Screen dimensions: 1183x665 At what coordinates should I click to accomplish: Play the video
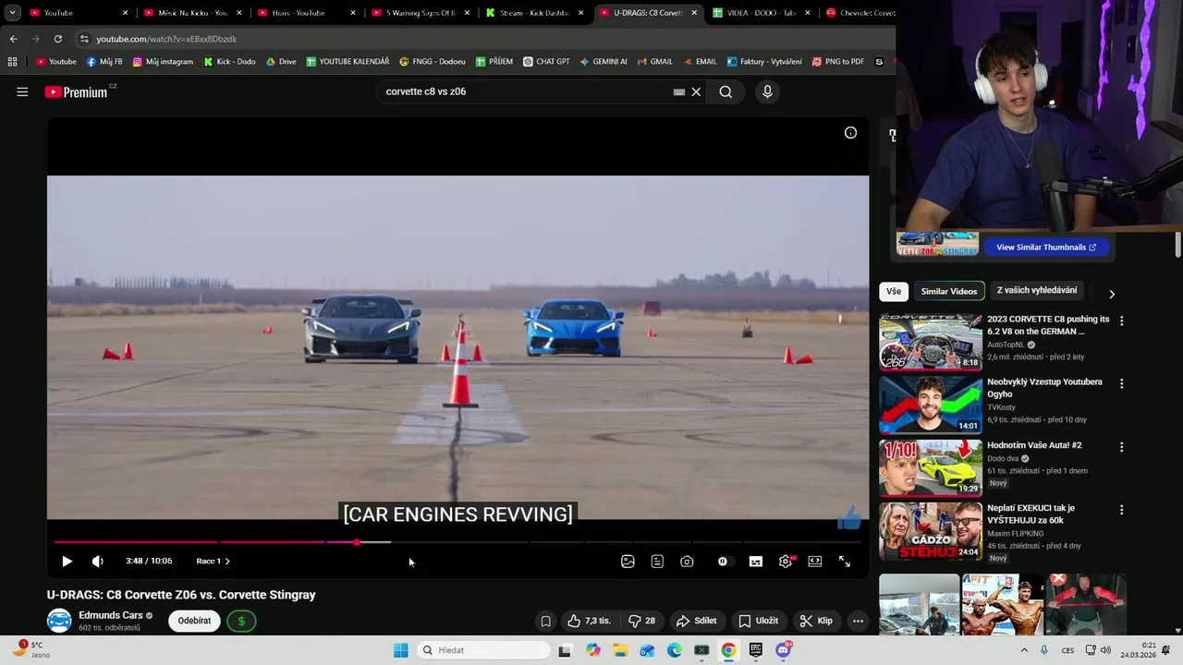point(67,562)
